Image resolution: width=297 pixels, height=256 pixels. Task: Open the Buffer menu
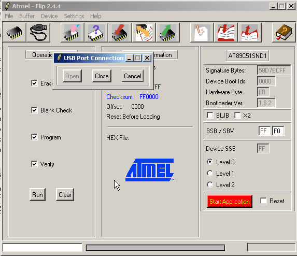point(27,16)
